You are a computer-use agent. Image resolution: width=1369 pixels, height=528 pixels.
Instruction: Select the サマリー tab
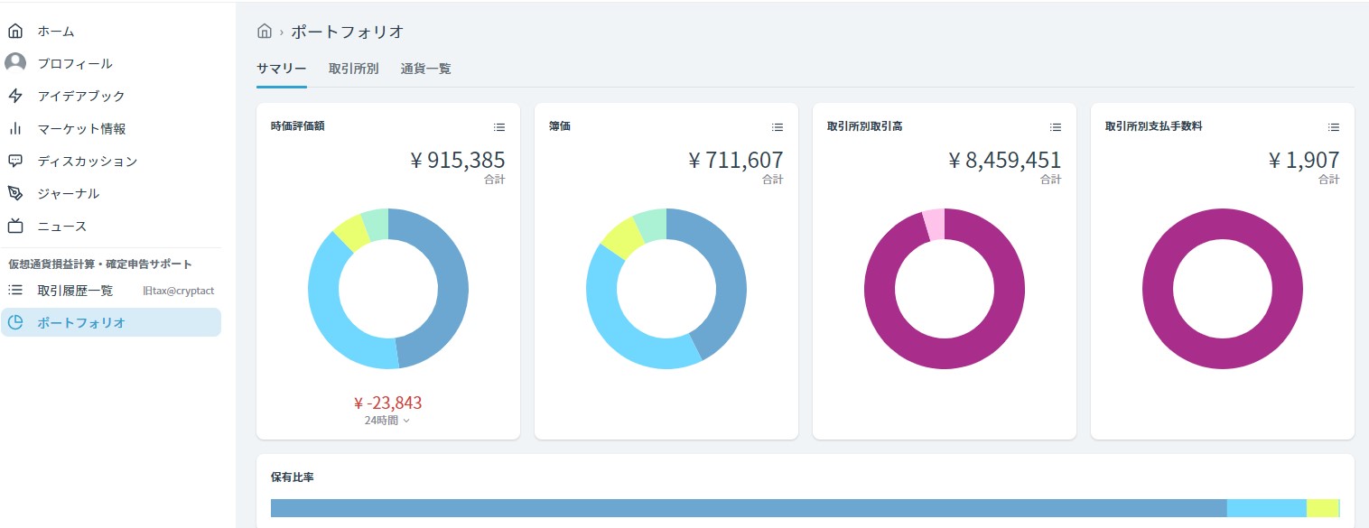[x=281, y=69]
